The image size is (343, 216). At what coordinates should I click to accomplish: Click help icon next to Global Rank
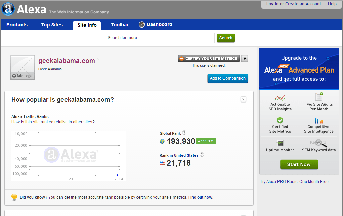[184, 132]
